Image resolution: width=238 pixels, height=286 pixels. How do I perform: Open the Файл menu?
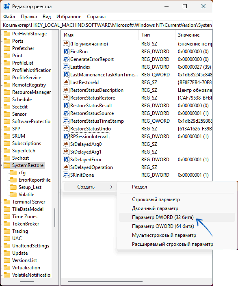[x=9, y=17]
